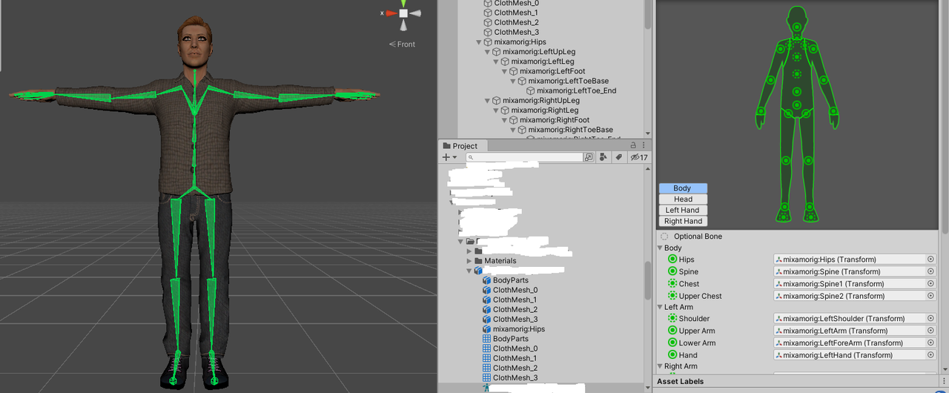Collapse the mixamorig:LeftUpLeg tree arrow
Screen dimensions: 949x393
487,52
